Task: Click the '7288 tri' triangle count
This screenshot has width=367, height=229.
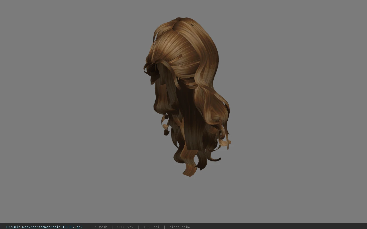Action: pos(151,227)
